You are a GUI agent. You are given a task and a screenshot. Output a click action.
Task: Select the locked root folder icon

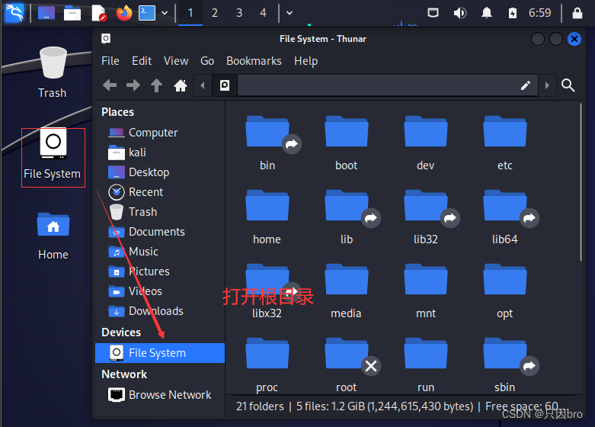coord(347,353)
